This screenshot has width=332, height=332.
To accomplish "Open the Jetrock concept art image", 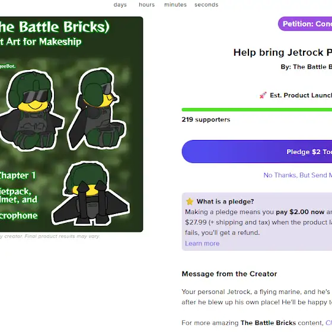I will tap(71, 124).
